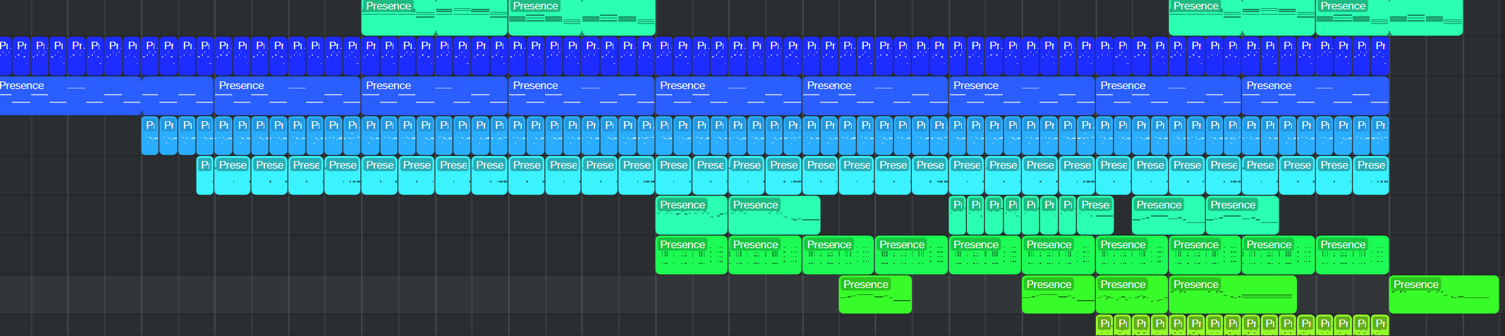Screen dimensions: 1505x336
Task: Select the last mint Presence clip in top track
Action: click(x=1388, y=19)
